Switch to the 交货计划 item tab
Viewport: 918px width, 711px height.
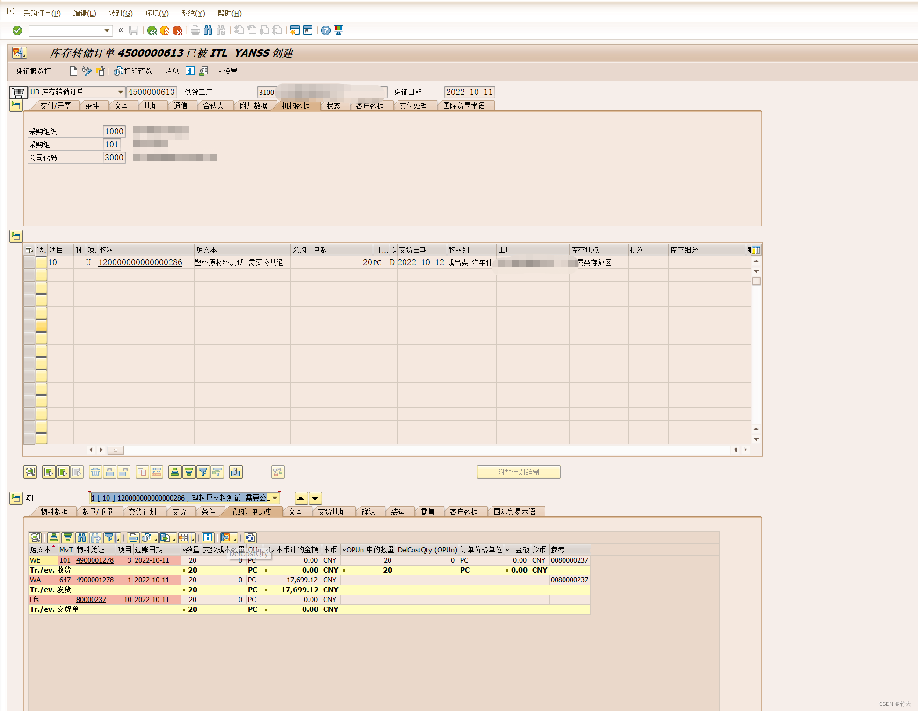(x=143, y=512)
